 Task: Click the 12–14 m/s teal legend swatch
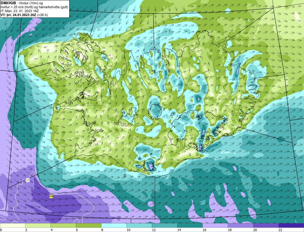coord(164,226)
